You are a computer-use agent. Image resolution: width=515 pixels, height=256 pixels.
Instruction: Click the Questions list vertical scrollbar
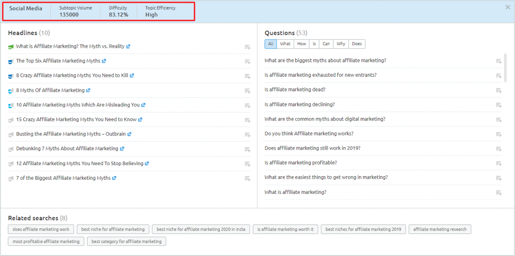click(x=505, y=68)
